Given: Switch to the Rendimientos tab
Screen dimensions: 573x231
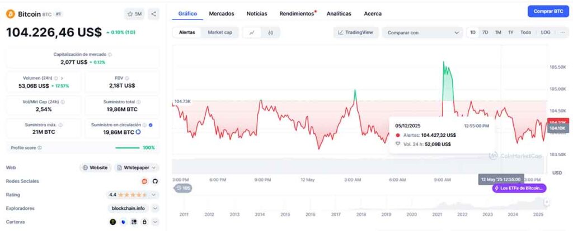Looking at the screenshot, I should [298, 13].
